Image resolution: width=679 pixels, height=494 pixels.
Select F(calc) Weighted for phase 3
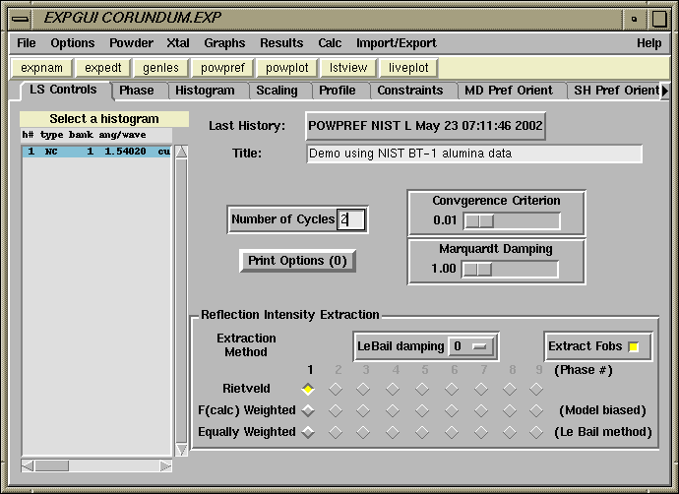[363, 410]
